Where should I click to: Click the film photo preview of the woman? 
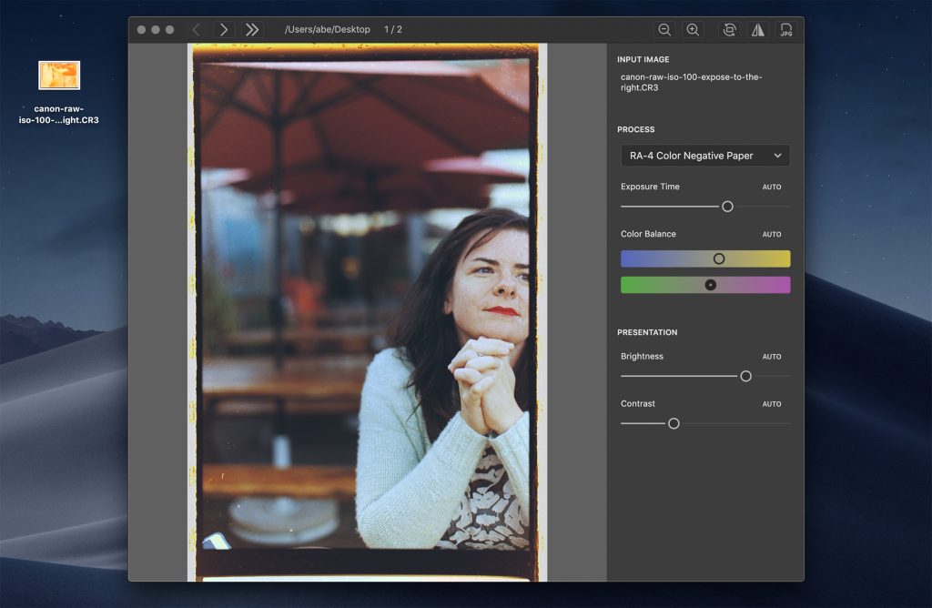[367, 312]
